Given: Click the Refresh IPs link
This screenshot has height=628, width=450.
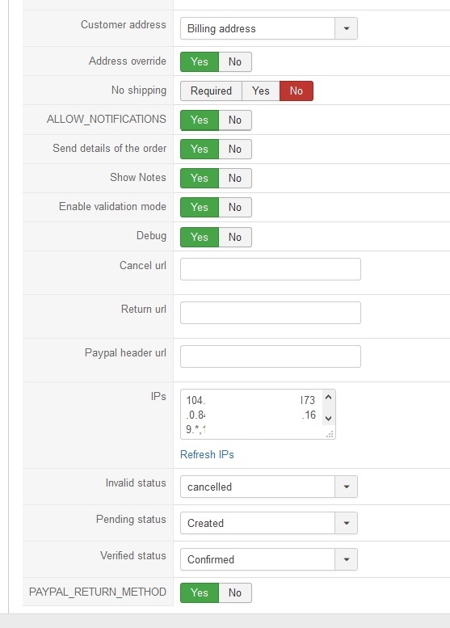Looking at the screenshot, I should [x=207, y=454].
